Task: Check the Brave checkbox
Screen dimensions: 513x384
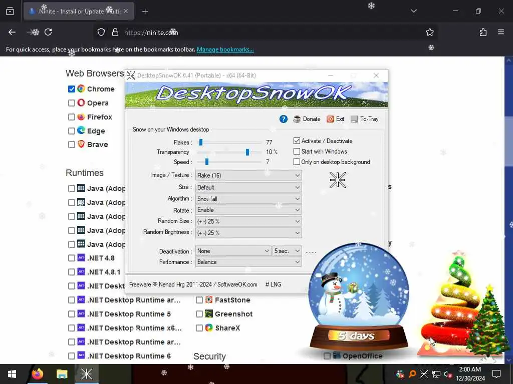Action: 72,144
